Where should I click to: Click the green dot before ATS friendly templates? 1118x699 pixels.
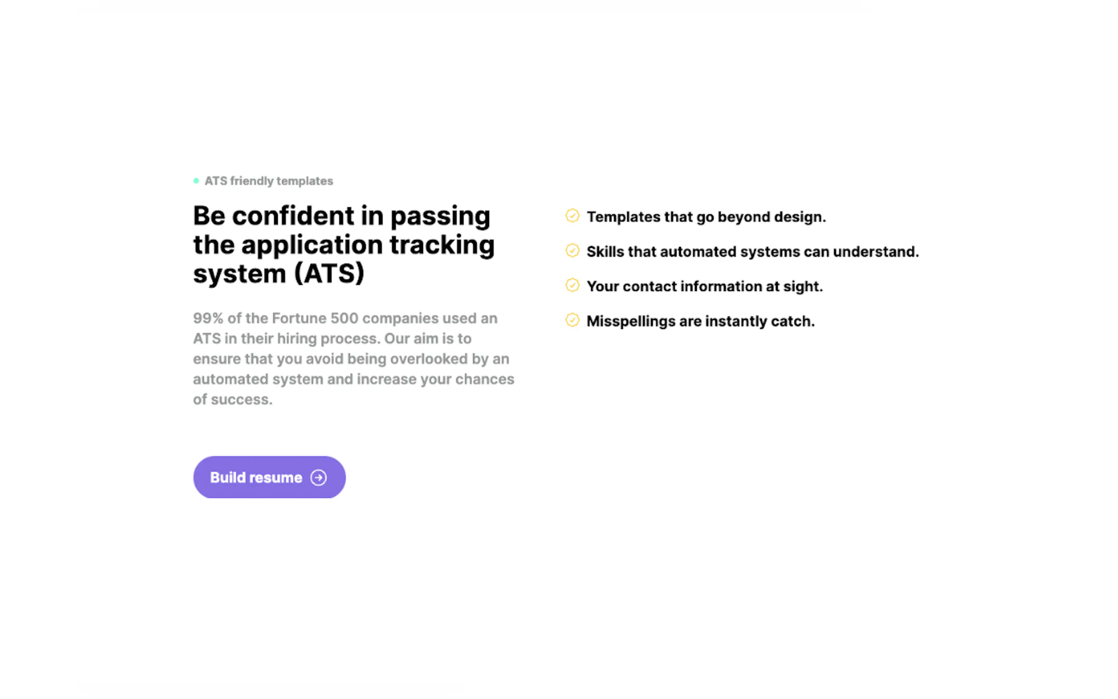[x=196, y=181]
